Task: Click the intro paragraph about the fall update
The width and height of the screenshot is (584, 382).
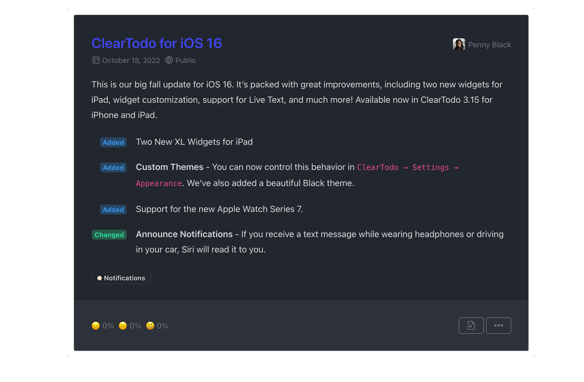Action: pos(297,100)
